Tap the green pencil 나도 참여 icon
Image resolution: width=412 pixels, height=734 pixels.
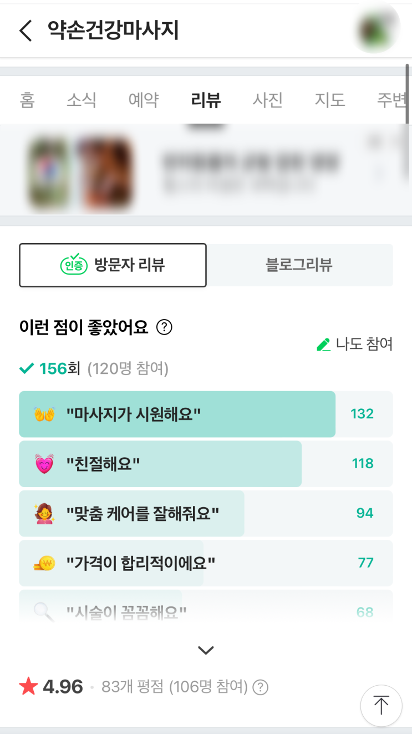(323, 345)
